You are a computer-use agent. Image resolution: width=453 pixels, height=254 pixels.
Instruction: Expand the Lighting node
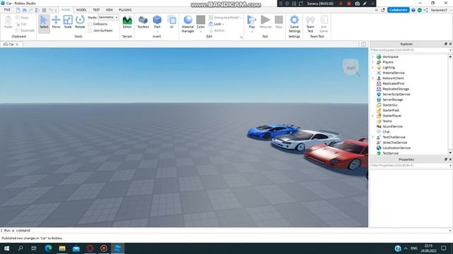click(x=373, y=68)
